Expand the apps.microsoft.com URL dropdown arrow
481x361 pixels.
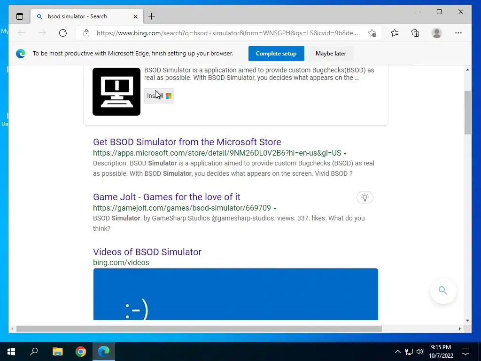pos(345,153)
